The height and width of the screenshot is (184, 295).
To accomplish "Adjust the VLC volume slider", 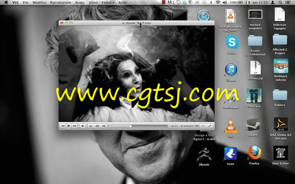I will (188, 126).
